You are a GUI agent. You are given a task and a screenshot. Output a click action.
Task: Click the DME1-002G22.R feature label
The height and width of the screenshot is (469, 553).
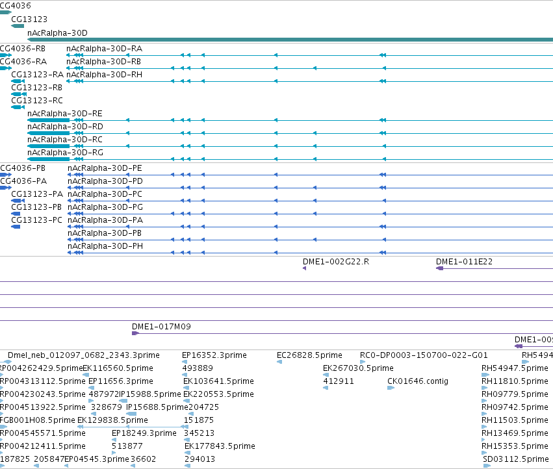click(336, 262)
